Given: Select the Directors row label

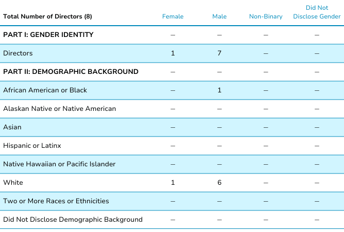Looking at the screenshot, I should 18,53.
